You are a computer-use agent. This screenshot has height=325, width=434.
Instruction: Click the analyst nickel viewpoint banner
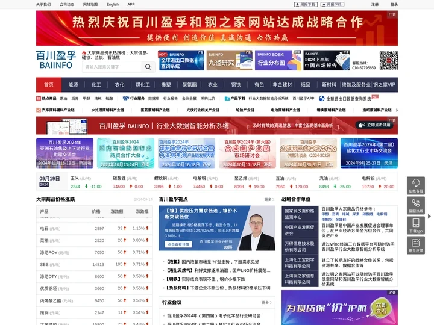[217, 228]
